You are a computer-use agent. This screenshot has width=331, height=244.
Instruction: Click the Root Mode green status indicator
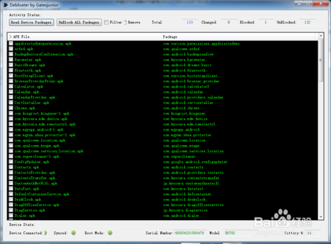110,233
